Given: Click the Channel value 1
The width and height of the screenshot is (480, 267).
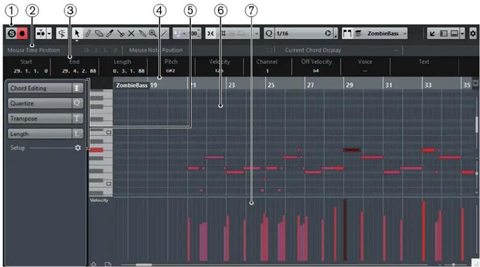Looking at the screenshot, I should pos(267,71).
